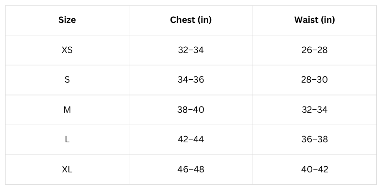
Task: Pick the M waist value 32–34
Action: pyautogui.click(x=315, y=110)
